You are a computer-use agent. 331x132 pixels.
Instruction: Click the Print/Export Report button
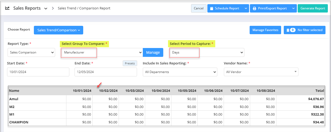pyautogui.click(x=270, y=8)
